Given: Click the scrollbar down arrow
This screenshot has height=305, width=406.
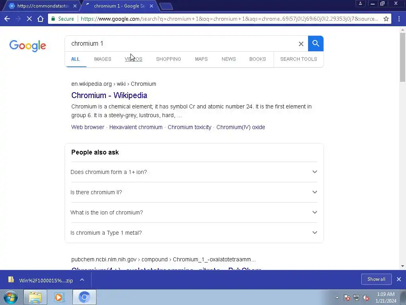Looking at the screenshot, I should 402,266.
